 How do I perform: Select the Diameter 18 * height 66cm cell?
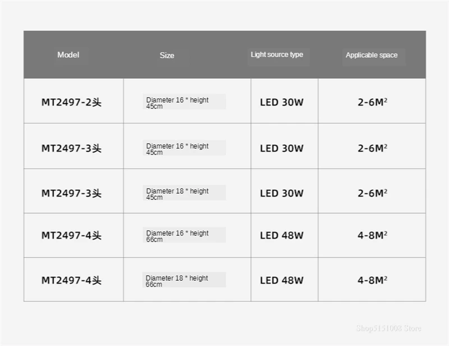(x=184, y=280)
